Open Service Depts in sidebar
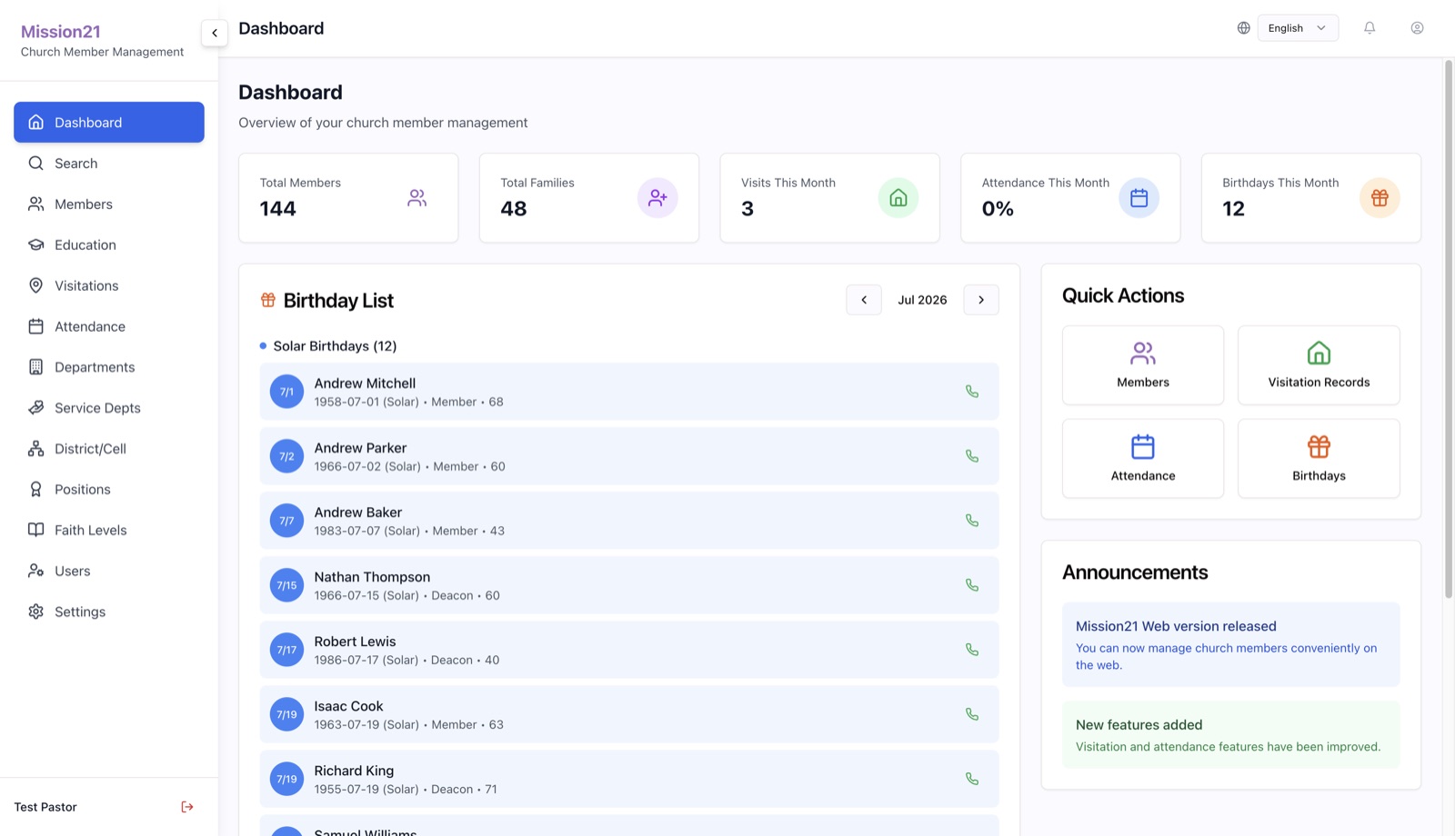This screenshot has height=836, width=1455. coord(109,408)
